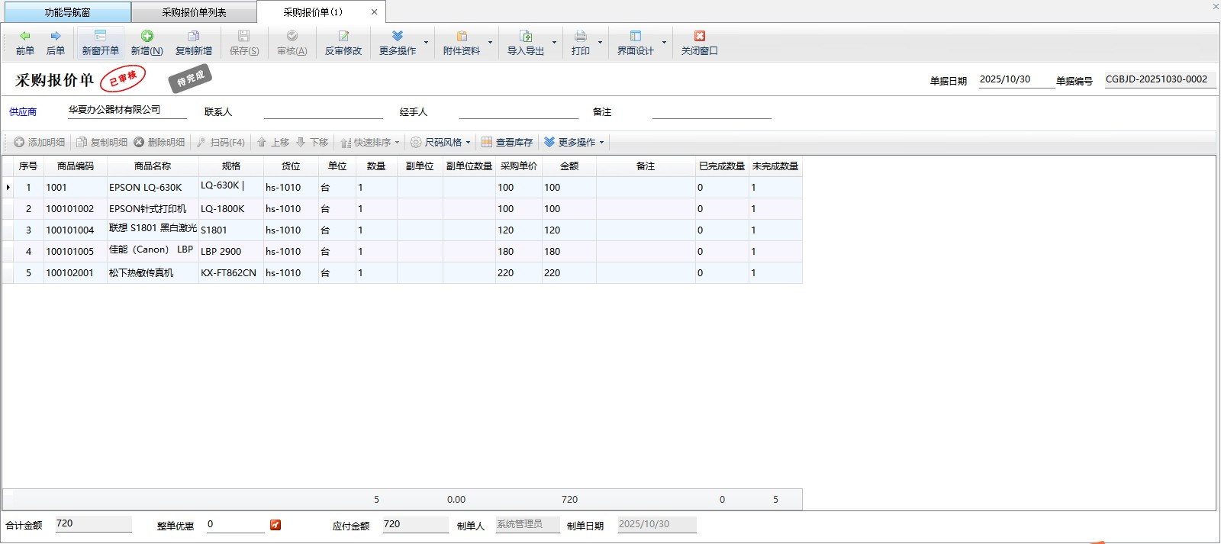Click the 单据日期 date field
1221x544 pixels.
[1016, 79]
